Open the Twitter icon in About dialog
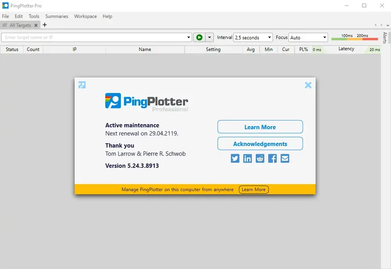Viewport: 391px width, 269px height. tap(235, 158)
